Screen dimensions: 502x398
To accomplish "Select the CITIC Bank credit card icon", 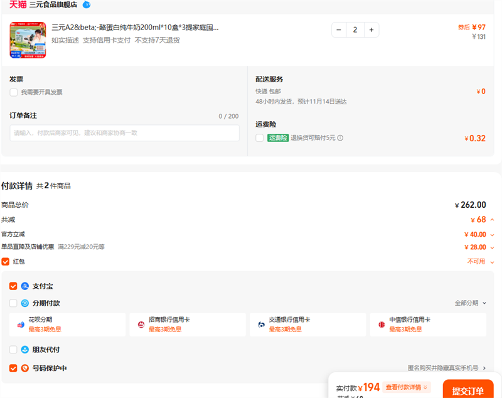I will click(382, 325).
